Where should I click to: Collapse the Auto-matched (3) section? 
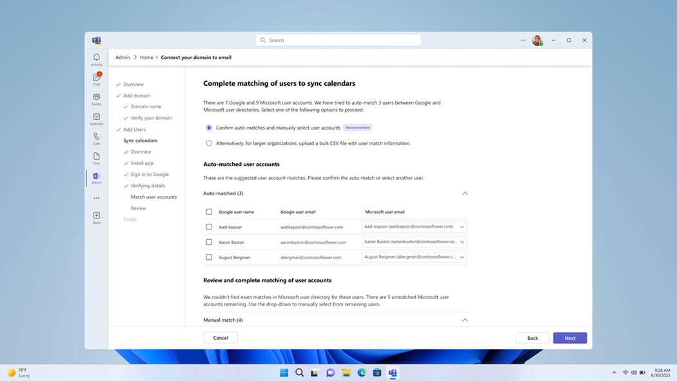pos(465,193)
